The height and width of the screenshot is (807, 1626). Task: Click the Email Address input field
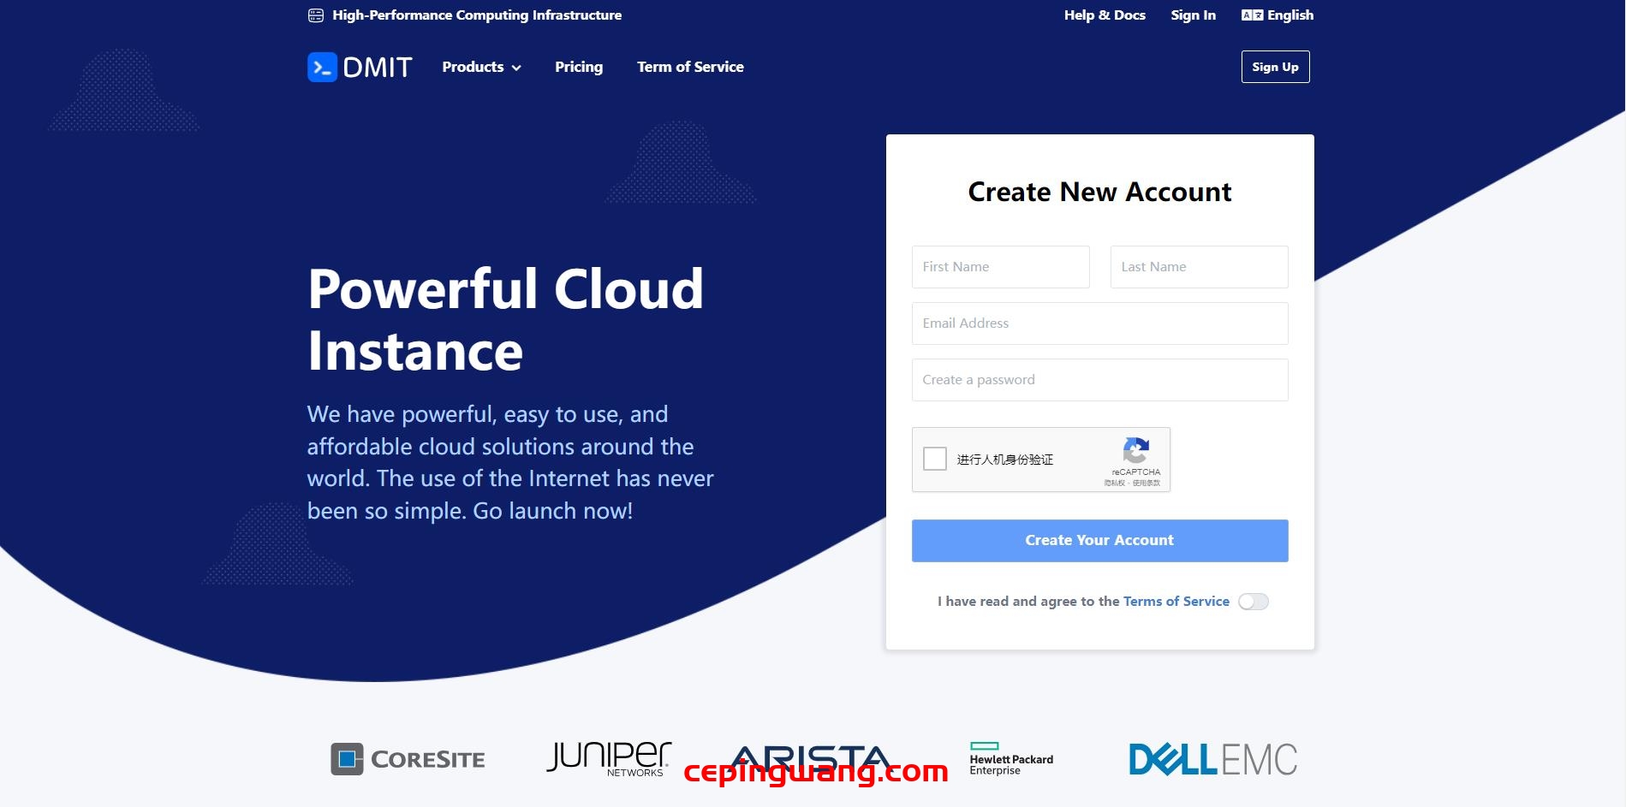1099,323
